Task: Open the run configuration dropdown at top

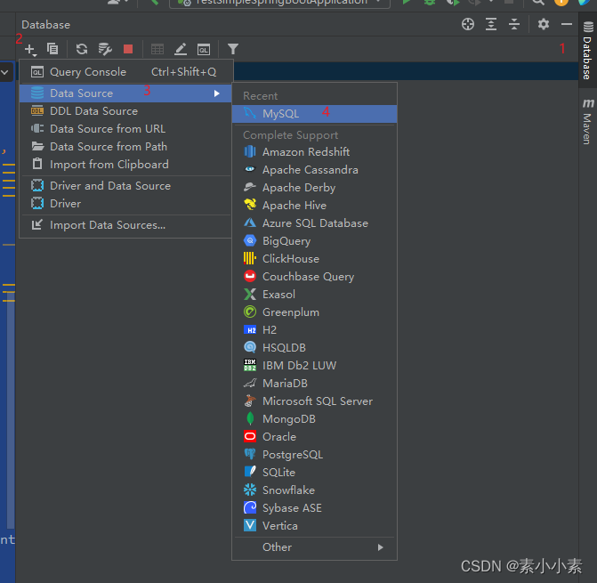Action: point(280,3)
